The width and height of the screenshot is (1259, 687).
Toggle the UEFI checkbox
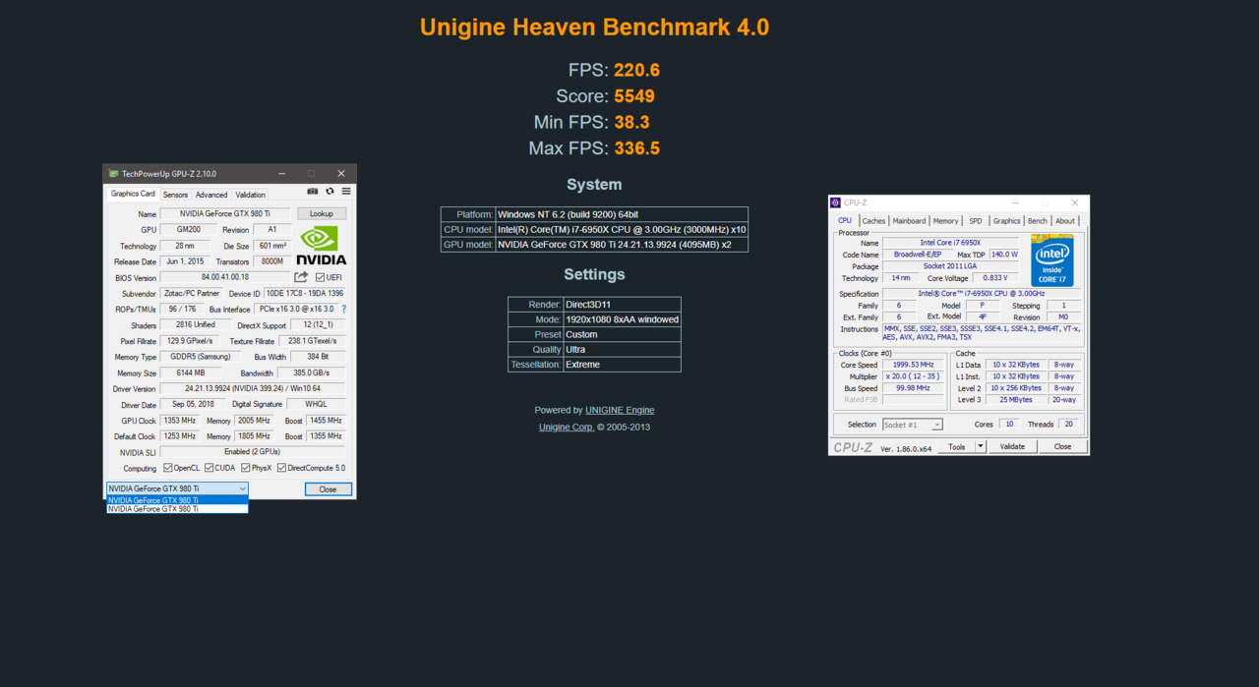(x=321, y=277)
